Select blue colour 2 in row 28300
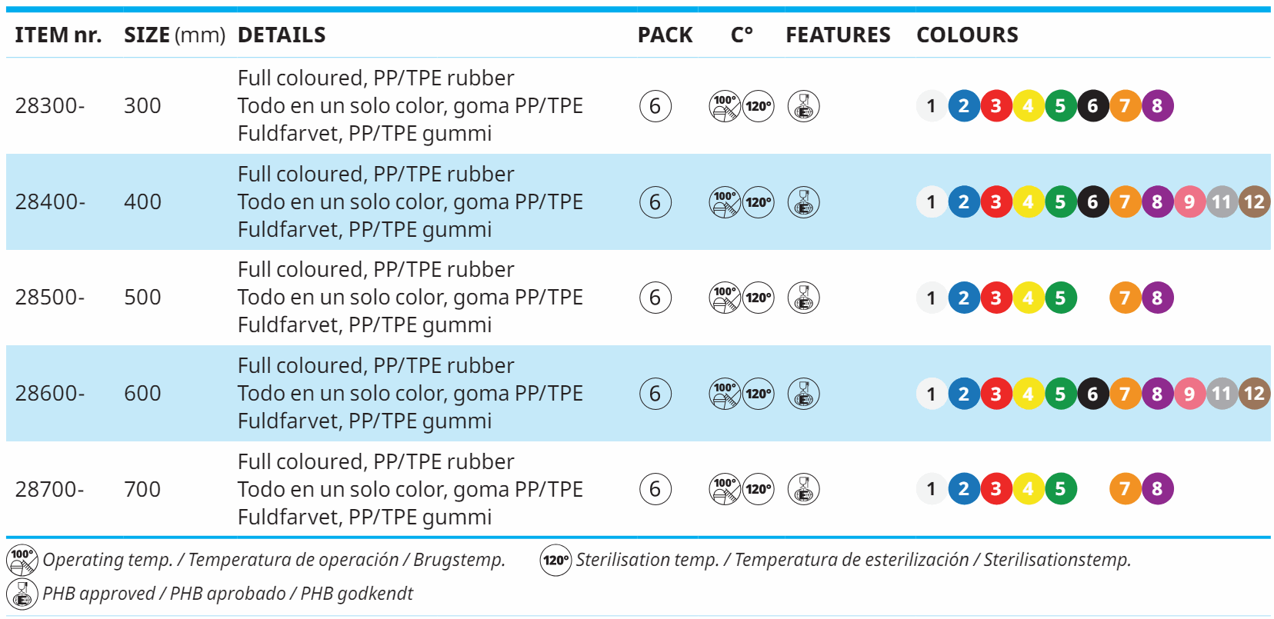 [964, 106]
